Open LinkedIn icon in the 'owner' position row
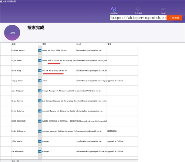Screen dimensions: 185x162 coord(40,81)
